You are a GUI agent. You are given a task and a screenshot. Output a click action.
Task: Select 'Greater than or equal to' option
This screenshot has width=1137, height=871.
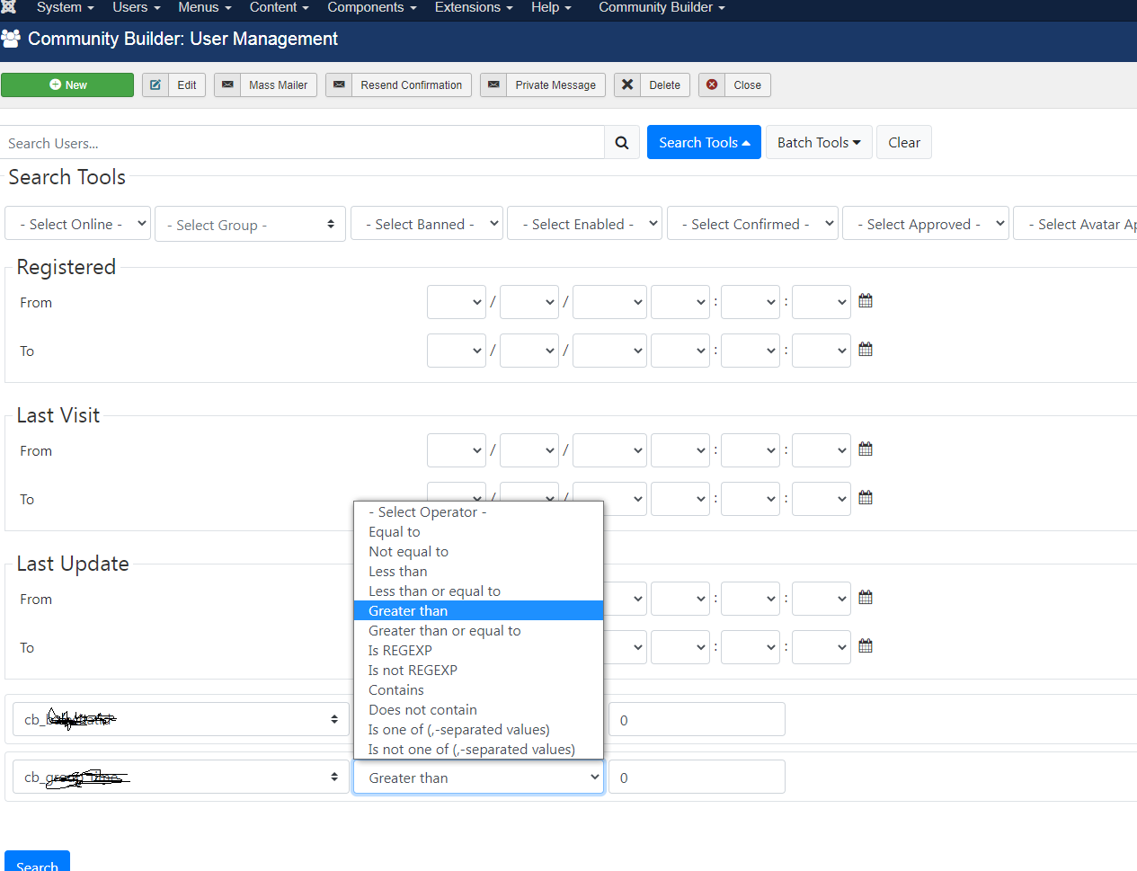(x=478, y=631)
